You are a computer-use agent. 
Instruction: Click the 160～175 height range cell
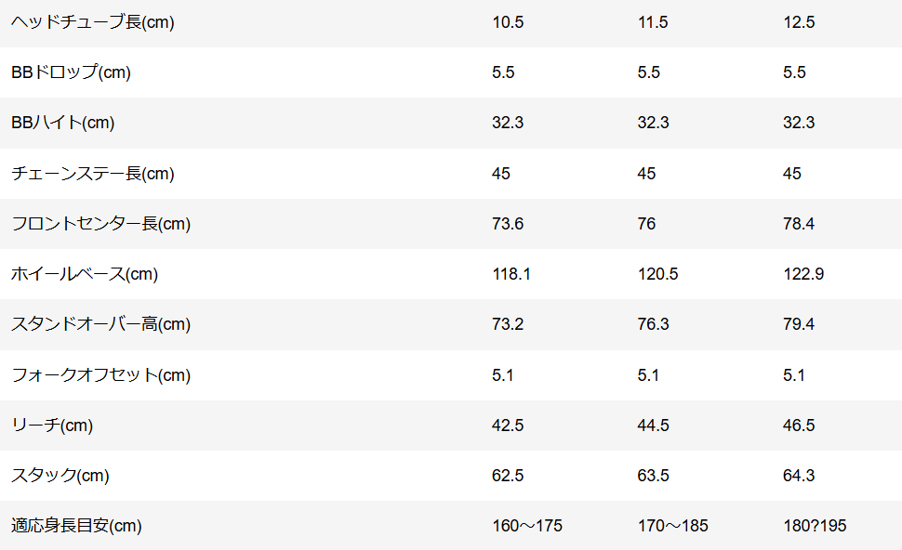(527, 526)
